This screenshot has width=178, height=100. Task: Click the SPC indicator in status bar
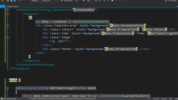tap(170, 99)
